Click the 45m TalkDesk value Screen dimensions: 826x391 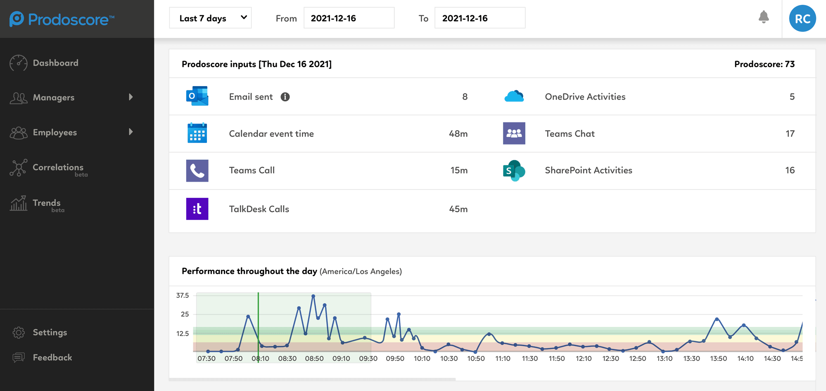click(458, 209)
